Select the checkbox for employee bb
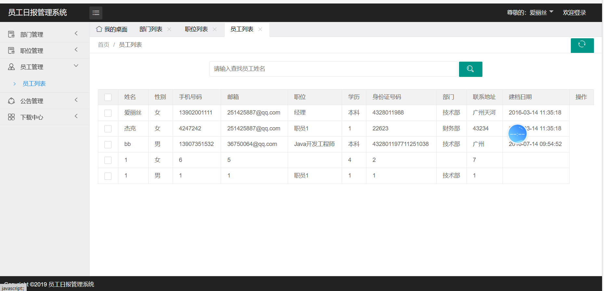This screenshot has width=604, height=291. [108, 144]
